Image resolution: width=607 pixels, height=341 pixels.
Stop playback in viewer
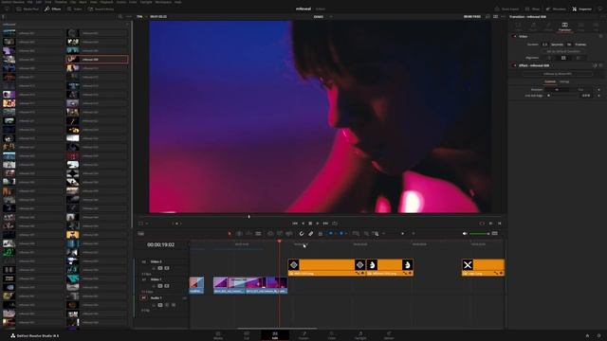(310, 224)
